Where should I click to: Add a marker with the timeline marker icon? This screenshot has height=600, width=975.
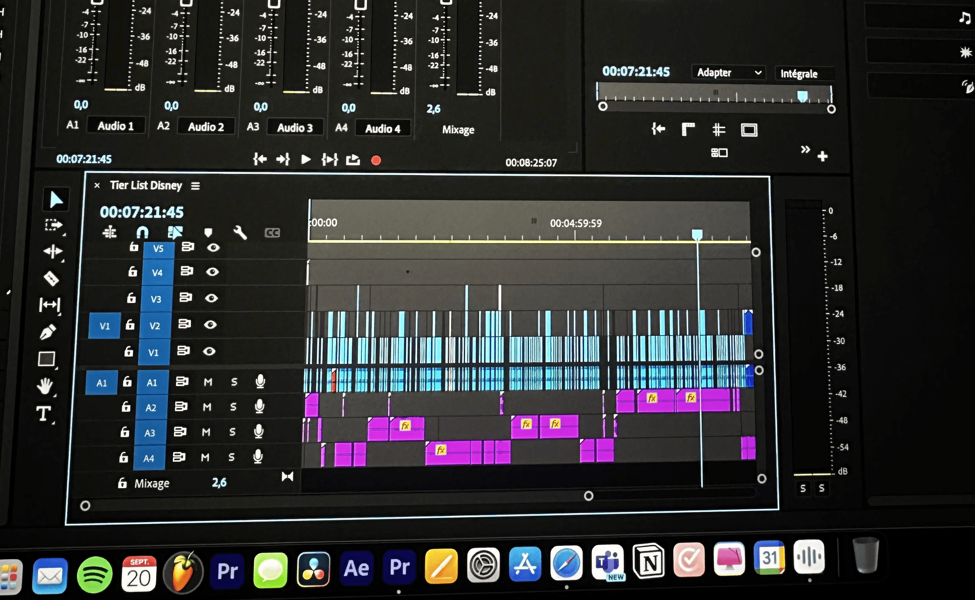coord(208,232)
